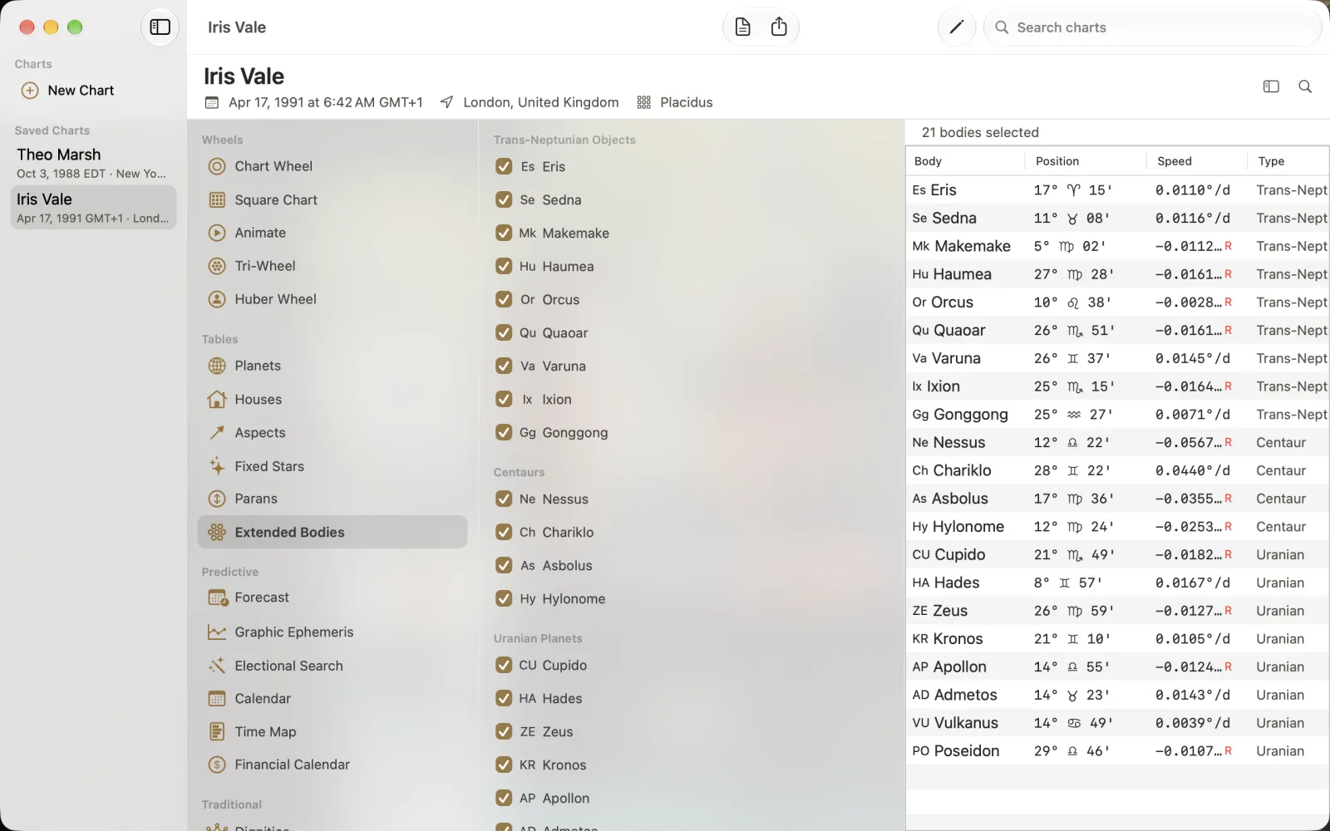Toggle the Varuna checkbox
The height and width of the screenshot is (831, 1330).
click(504, 366)
